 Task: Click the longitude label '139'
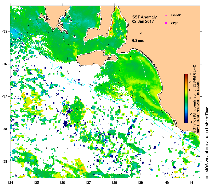140,183
